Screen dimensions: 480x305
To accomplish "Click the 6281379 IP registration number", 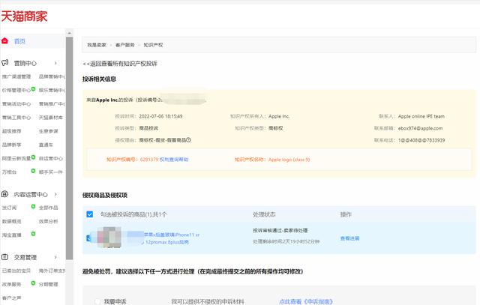I will 149,160.
